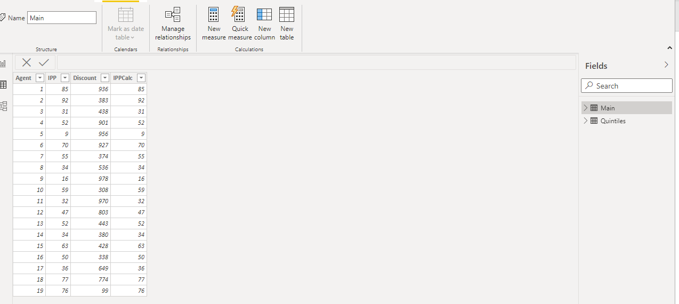
Task: Click the Name tag icon
Action: (2, 18)
